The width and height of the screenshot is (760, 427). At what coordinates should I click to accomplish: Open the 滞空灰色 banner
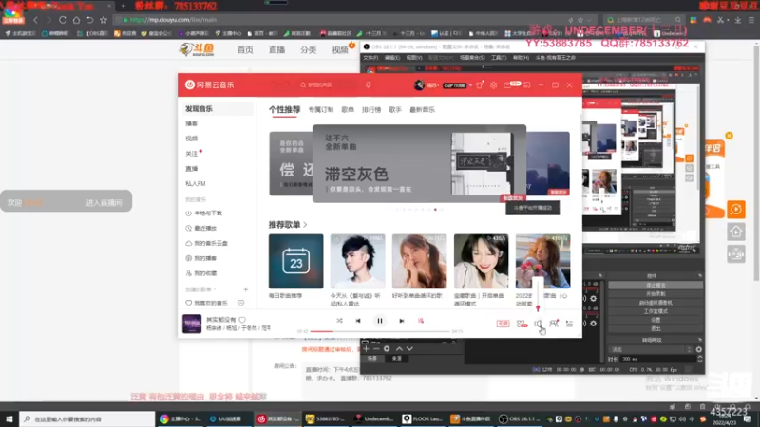coord(419,163)
